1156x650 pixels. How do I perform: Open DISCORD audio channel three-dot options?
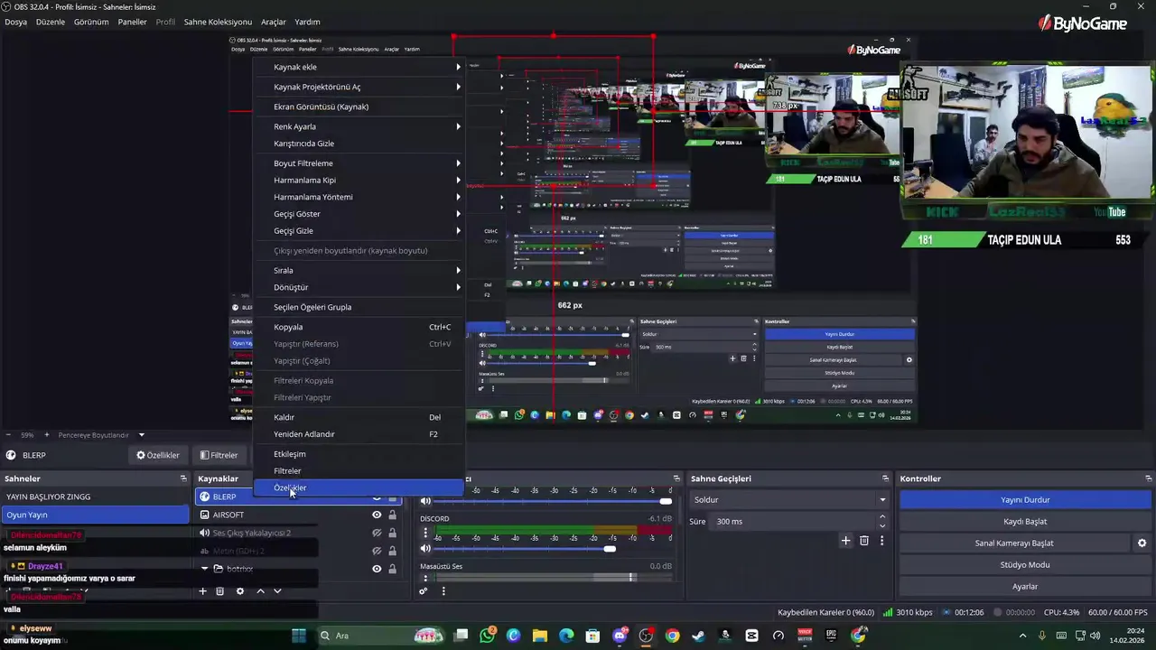click(425, 533)
